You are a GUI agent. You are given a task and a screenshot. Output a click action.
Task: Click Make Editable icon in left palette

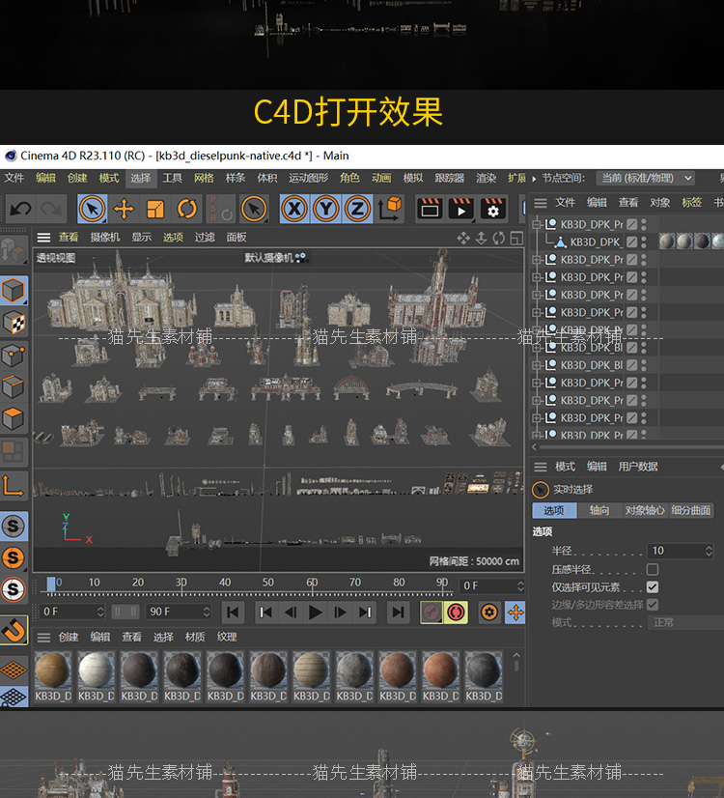[x=14, y=249]
